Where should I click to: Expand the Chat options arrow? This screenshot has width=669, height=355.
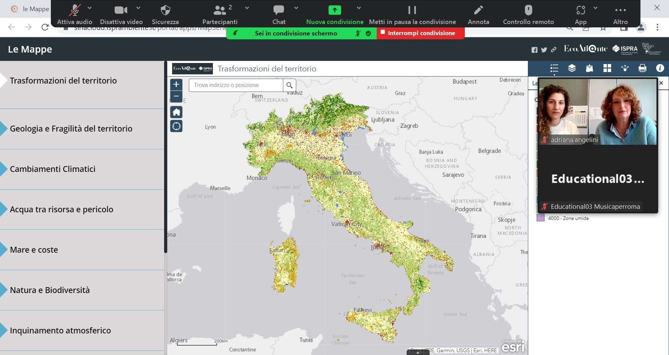coord(296,8)
